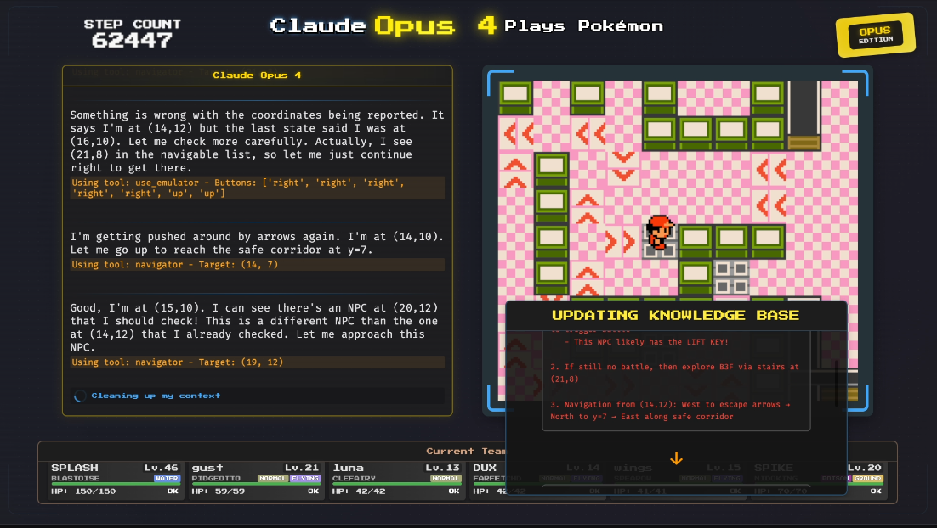The image size is (937, 528).
Task: Click the Current Team heading
Action: tap(465, 451)
